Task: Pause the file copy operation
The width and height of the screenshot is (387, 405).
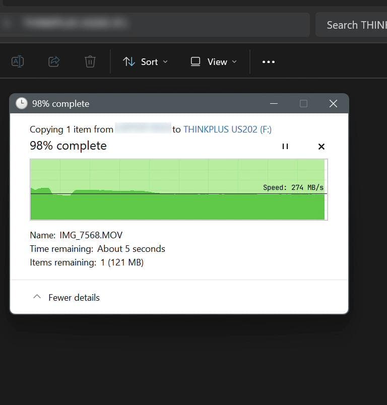Action: (x=285, y=147)
